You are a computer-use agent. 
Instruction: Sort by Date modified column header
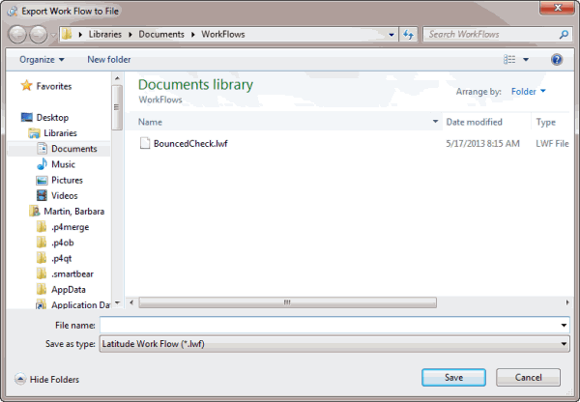[x=474, y=123]
